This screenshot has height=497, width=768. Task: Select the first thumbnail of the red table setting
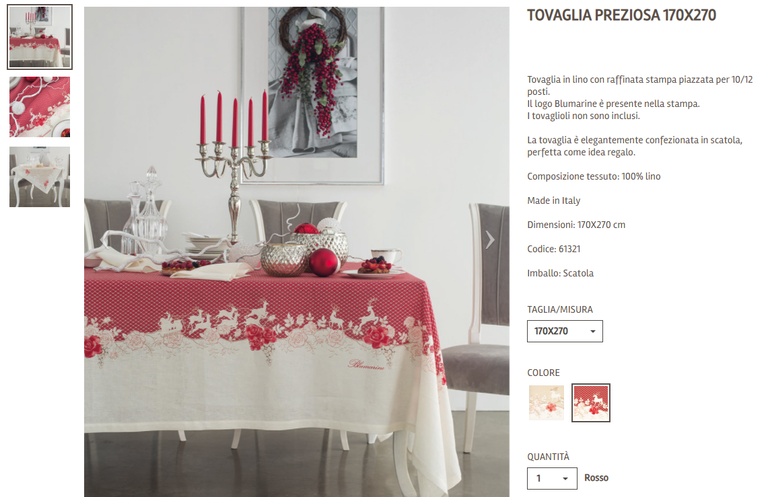[x=40, y=37]
